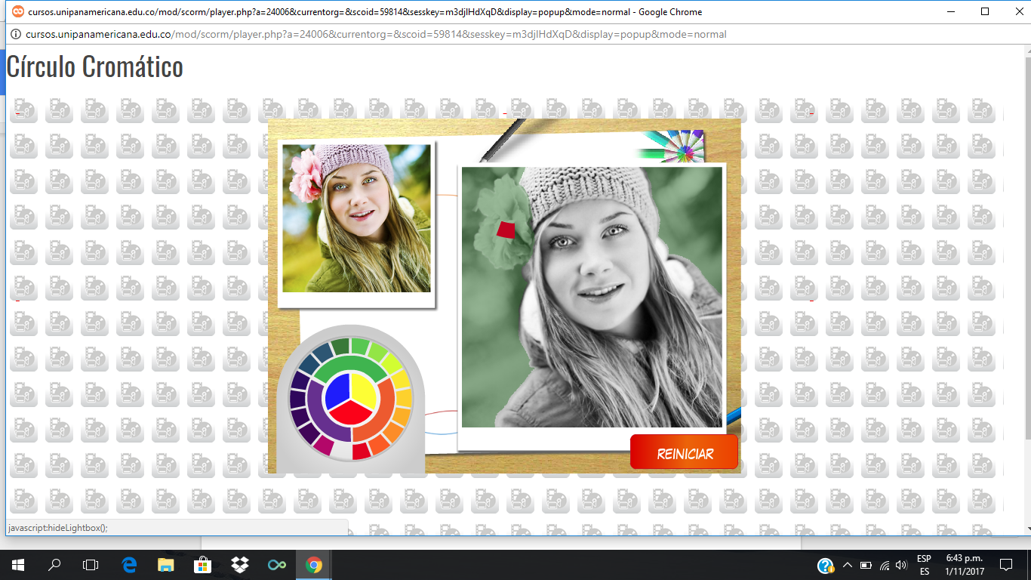The width and height of the screenshot is (1031, 580).
Task: Open taskbar search magnifier
Action: (54, 565)
